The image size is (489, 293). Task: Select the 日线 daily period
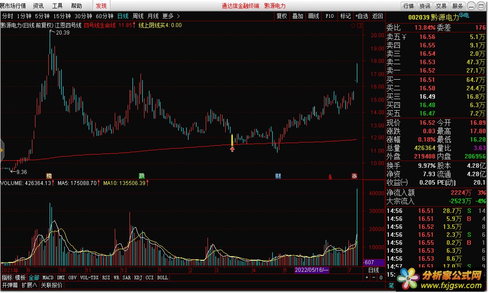[x=123, y=16]
